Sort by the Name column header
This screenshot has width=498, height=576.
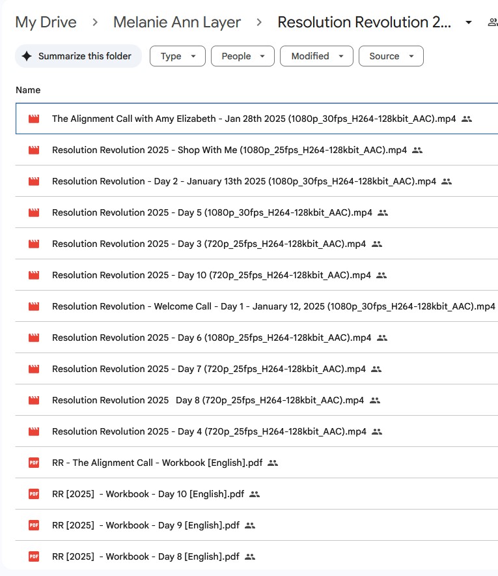[x=28, y=90]
